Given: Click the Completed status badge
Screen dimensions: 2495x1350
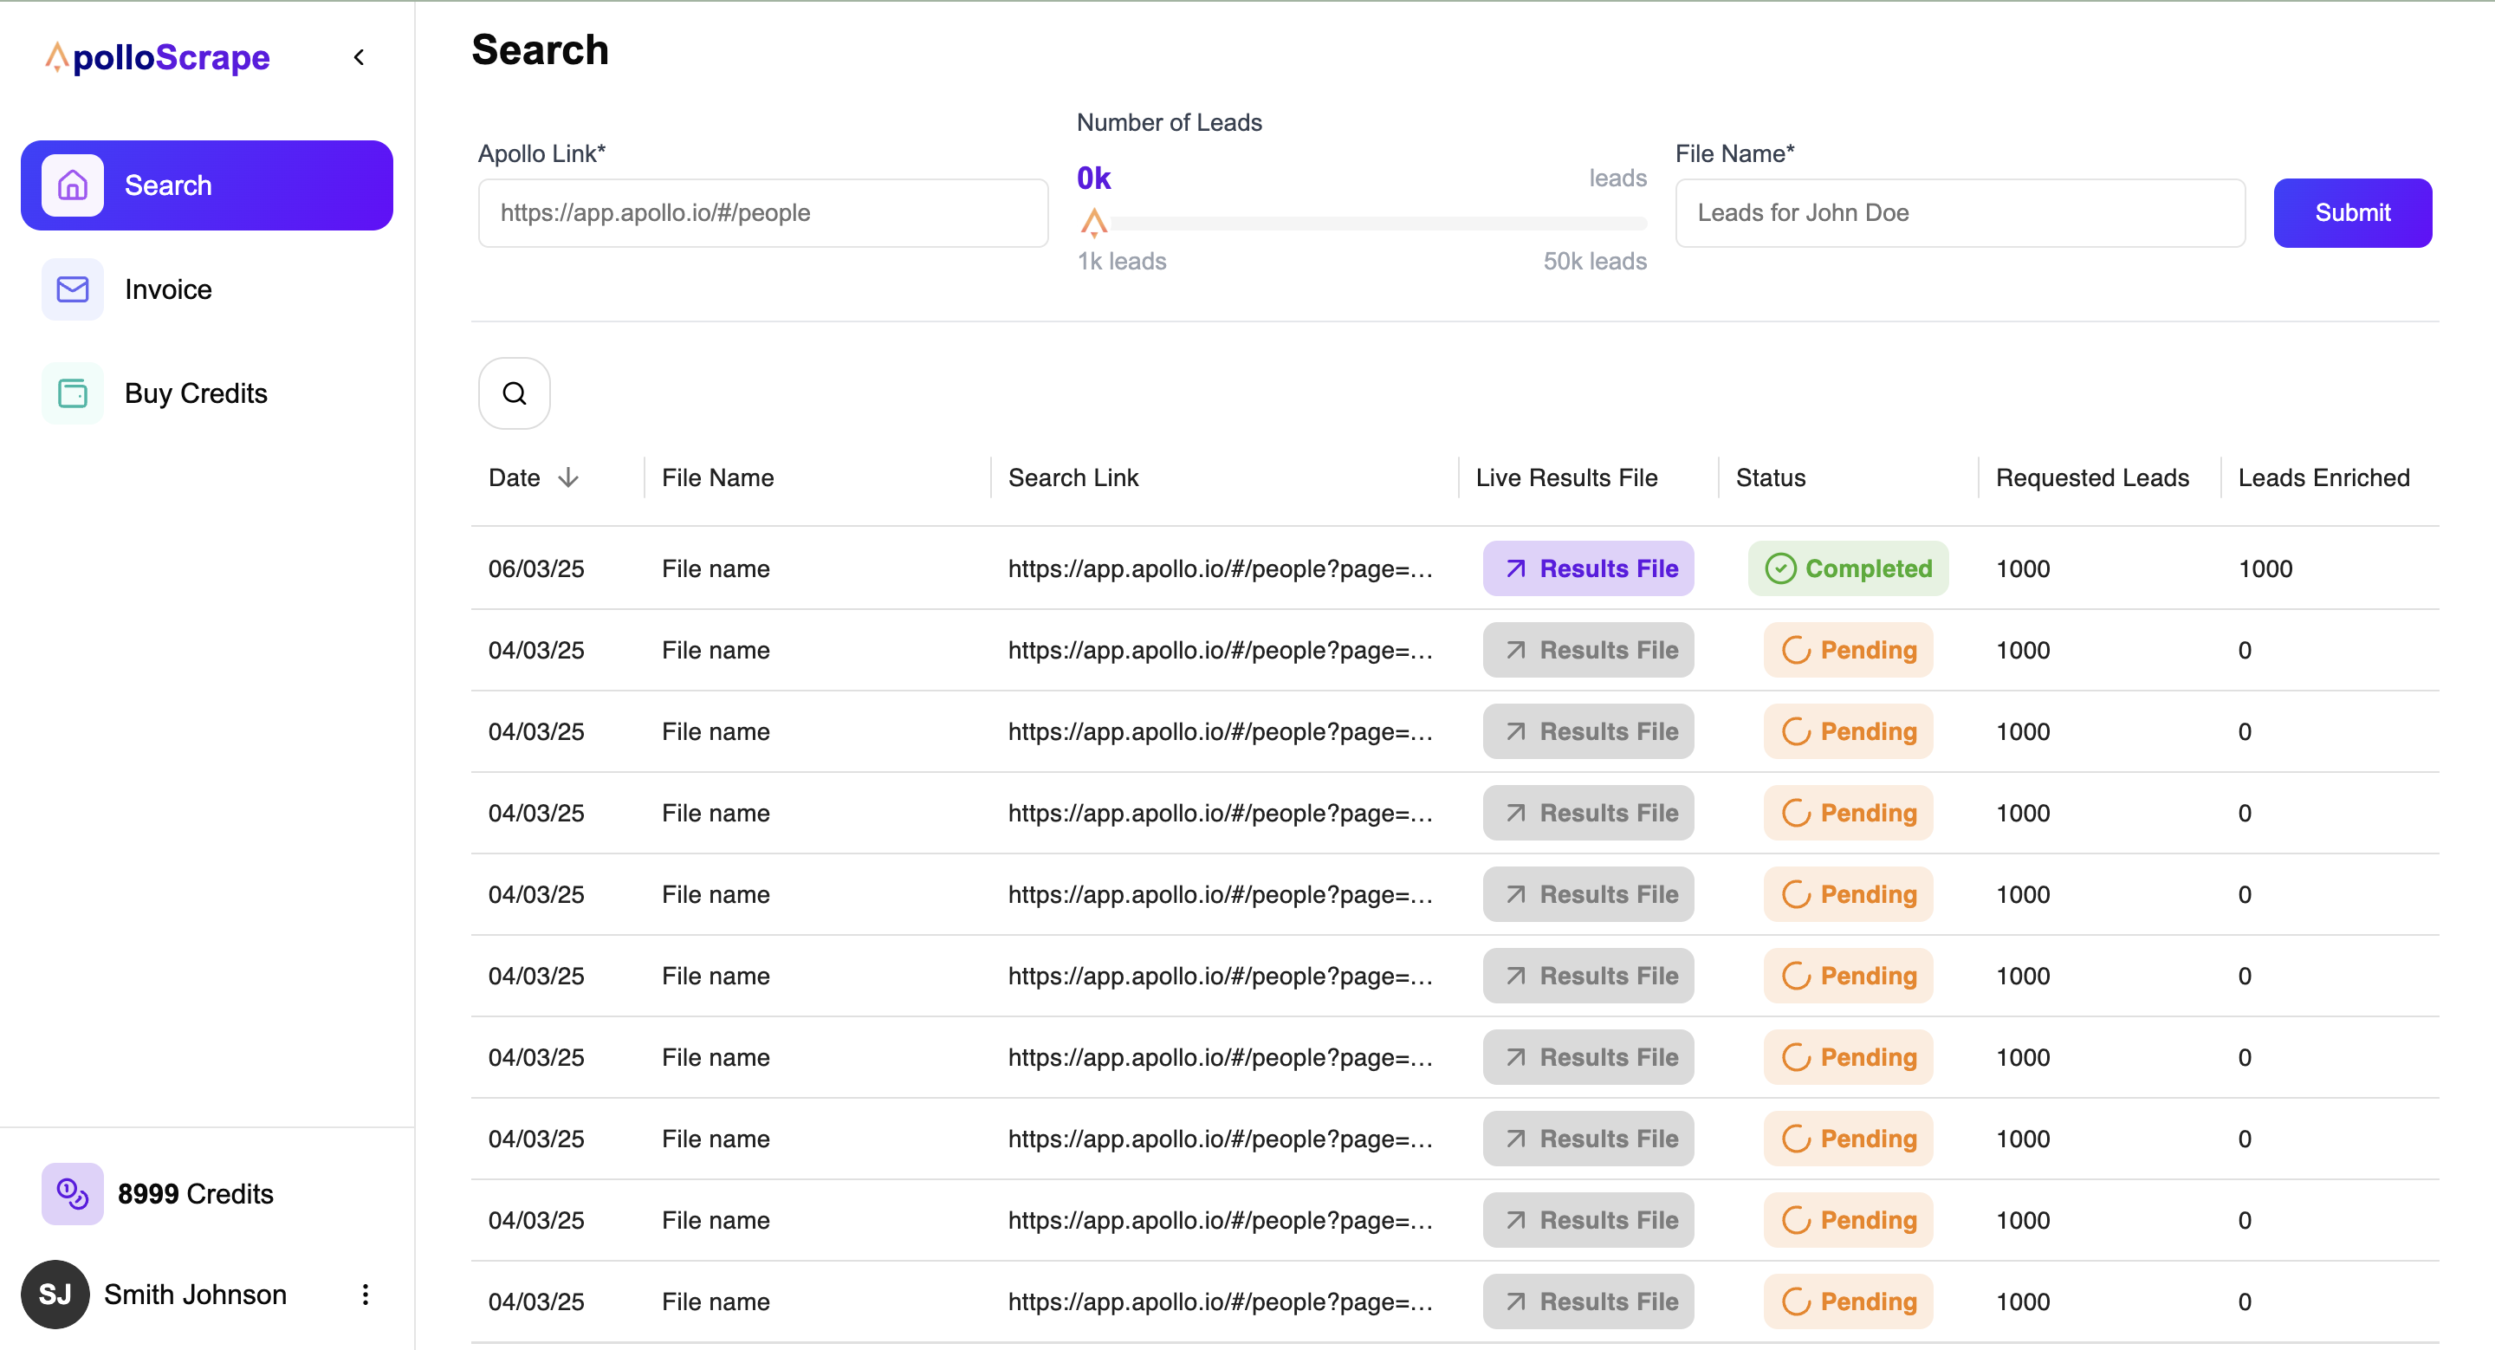Looking at the screenshot, I should tap(1847, 568).
